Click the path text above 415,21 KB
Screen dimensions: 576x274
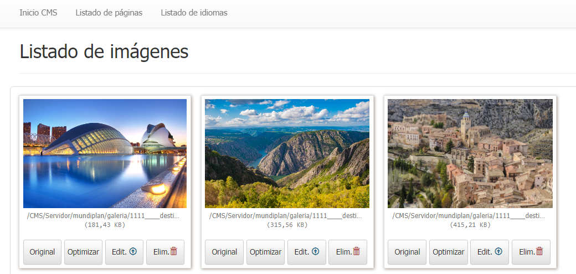(x=469, y=216)
